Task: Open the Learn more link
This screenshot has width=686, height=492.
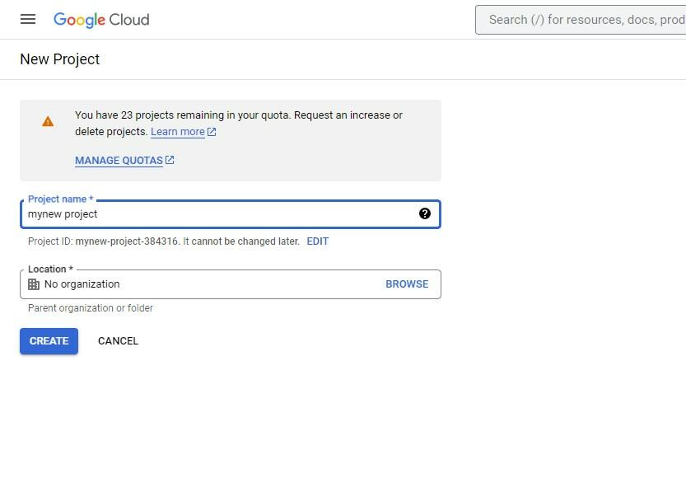Action: click(177, 131)
